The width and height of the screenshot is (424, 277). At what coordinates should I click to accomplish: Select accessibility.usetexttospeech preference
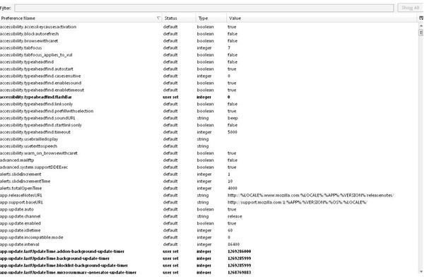tap(209, 146)
